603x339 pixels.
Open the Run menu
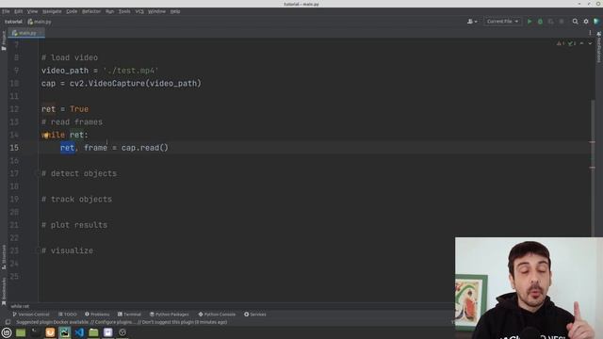(109, 11)
